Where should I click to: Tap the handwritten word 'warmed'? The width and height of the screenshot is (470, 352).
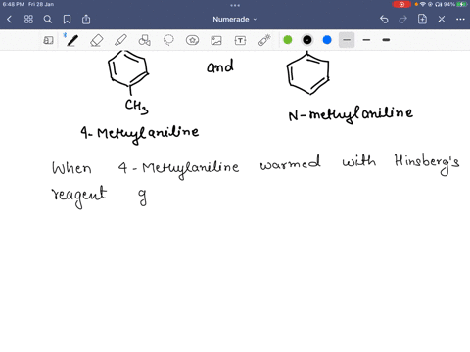point(290,162)
